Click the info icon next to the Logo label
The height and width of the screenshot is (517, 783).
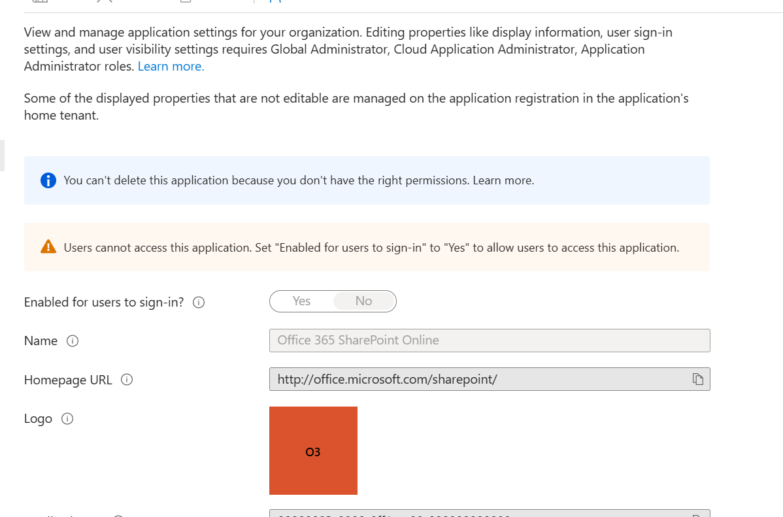click(x=67, y=419)
